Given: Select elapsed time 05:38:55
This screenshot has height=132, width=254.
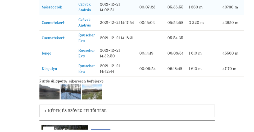Looking at the screenshot, I should (x=175, y=7).
